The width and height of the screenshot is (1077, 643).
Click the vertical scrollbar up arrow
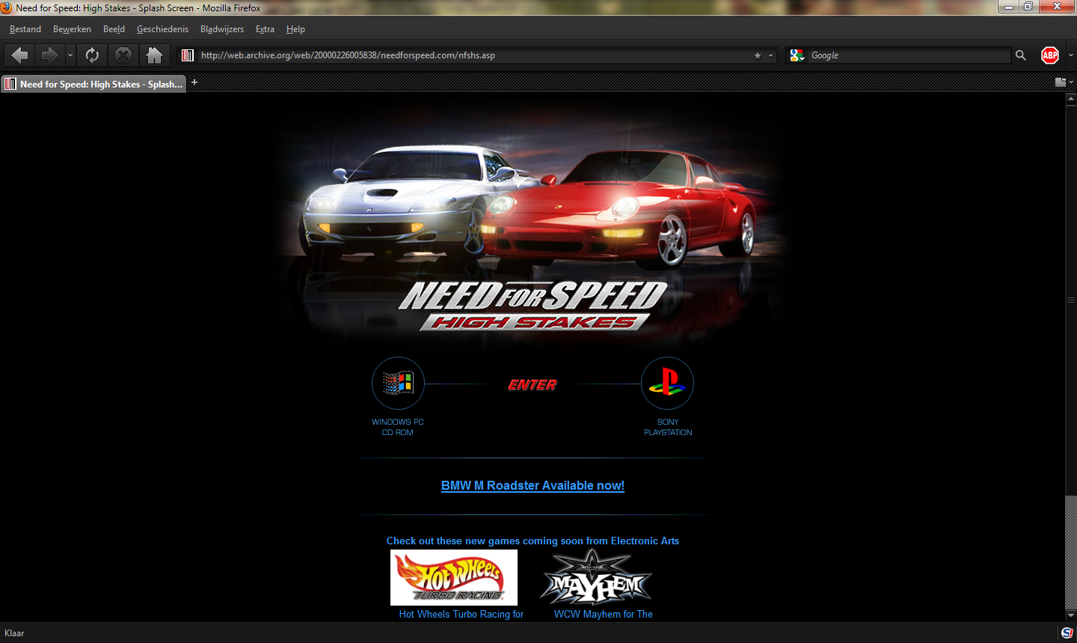click(1071, 99)
